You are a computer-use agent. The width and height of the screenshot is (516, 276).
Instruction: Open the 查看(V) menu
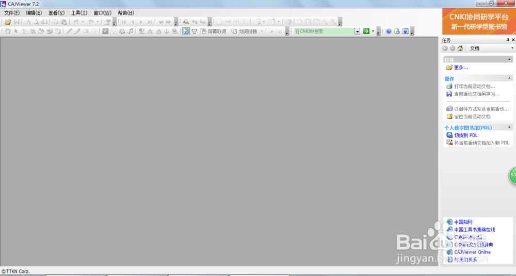[x=57, y=13]
